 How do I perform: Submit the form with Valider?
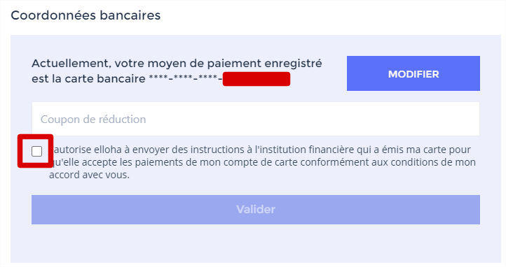point(256,210)
